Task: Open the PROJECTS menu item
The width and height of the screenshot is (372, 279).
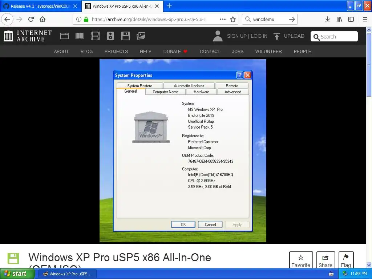Action: 116,52
